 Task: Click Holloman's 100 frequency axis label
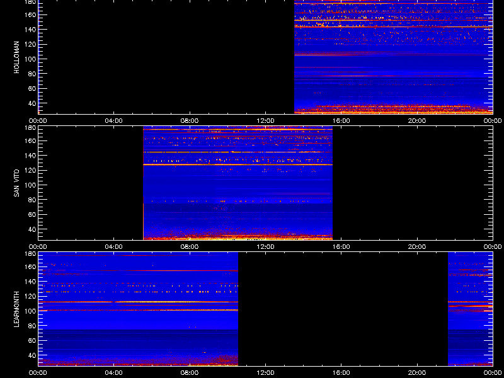[x=30, y=59]
